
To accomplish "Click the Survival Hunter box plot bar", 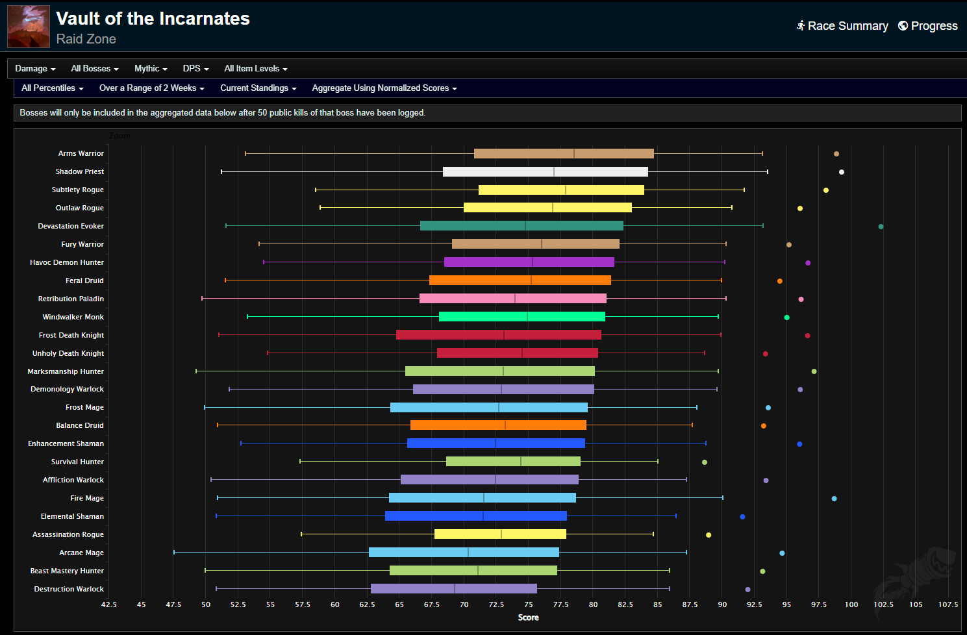I will click(x=513, y=462).
